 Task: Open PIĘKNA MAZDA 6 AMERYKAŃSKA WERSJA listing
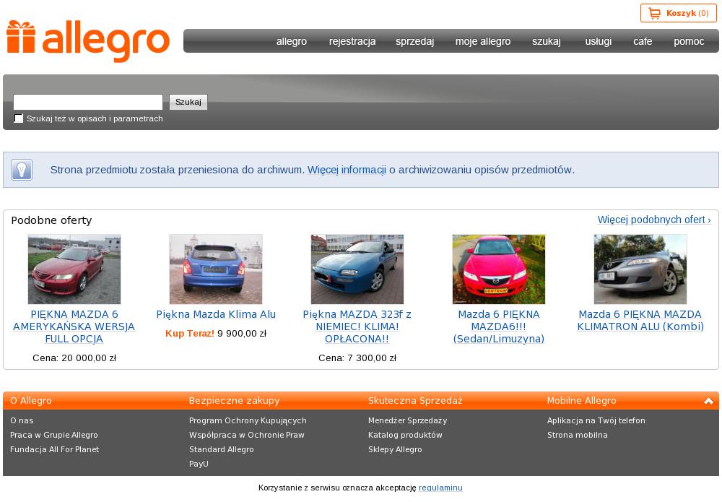click(x=74, y=326)
